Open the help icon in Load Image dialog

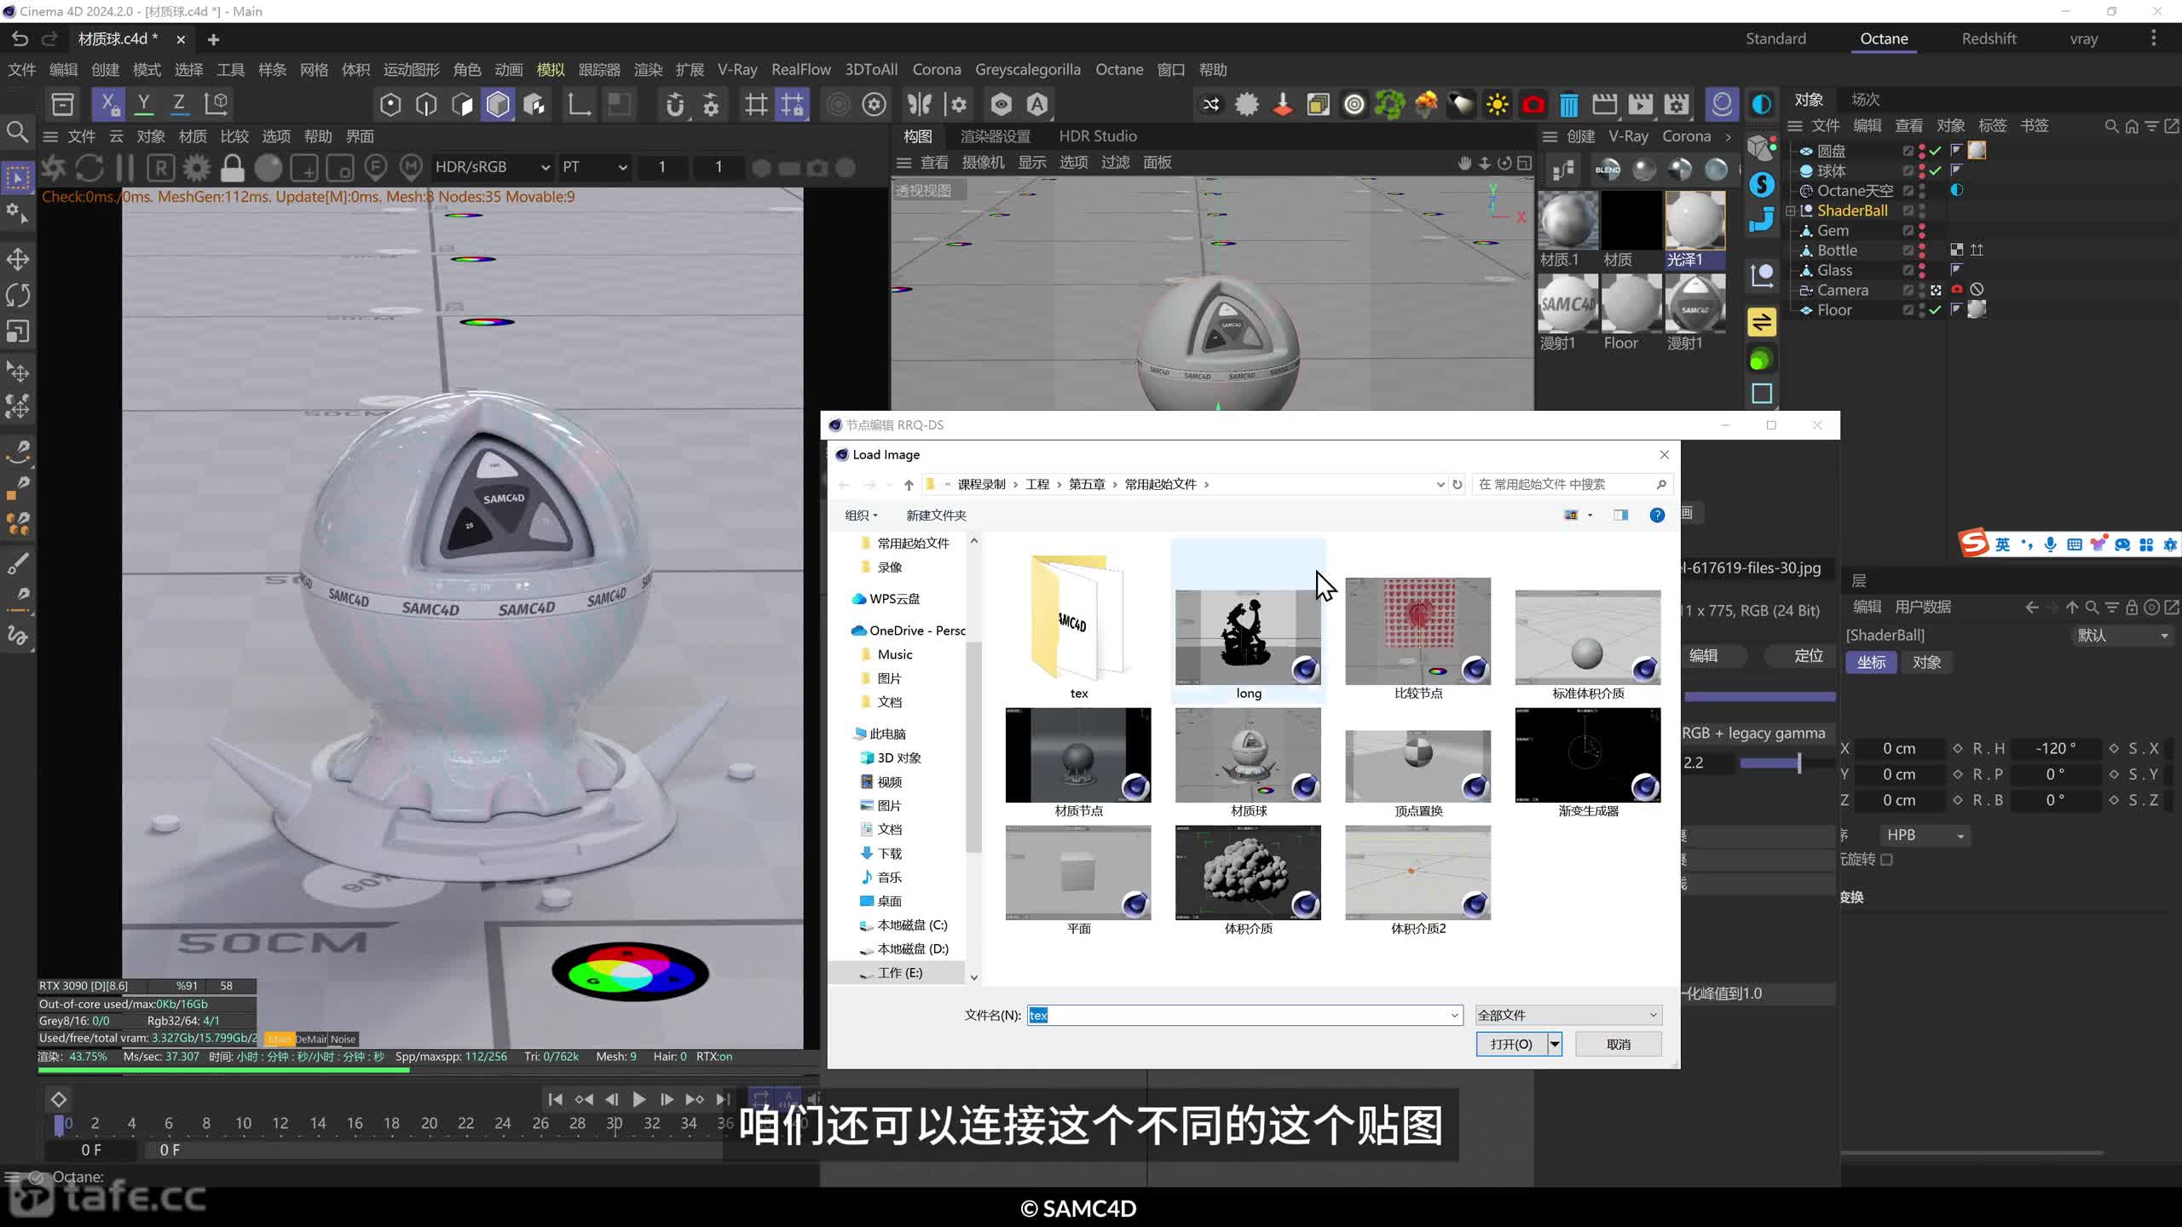pyautogui.click(x=1657, y=515)
